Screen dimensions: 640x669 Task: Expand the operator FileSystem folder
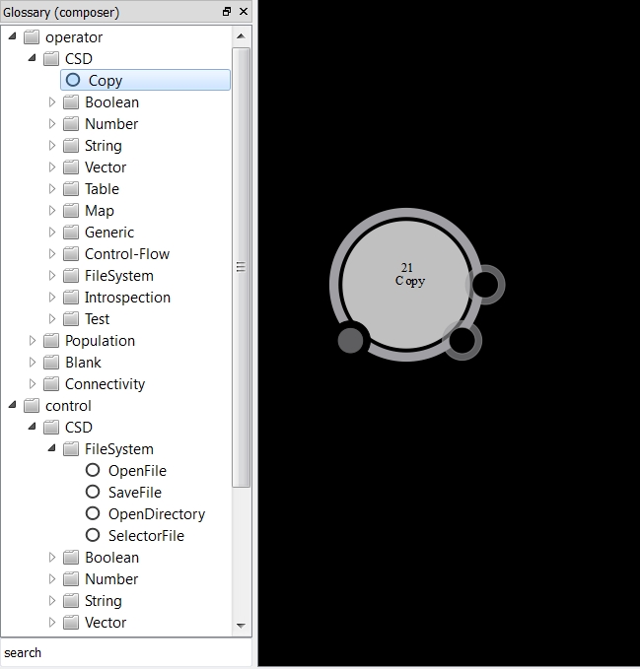[52, 275]
